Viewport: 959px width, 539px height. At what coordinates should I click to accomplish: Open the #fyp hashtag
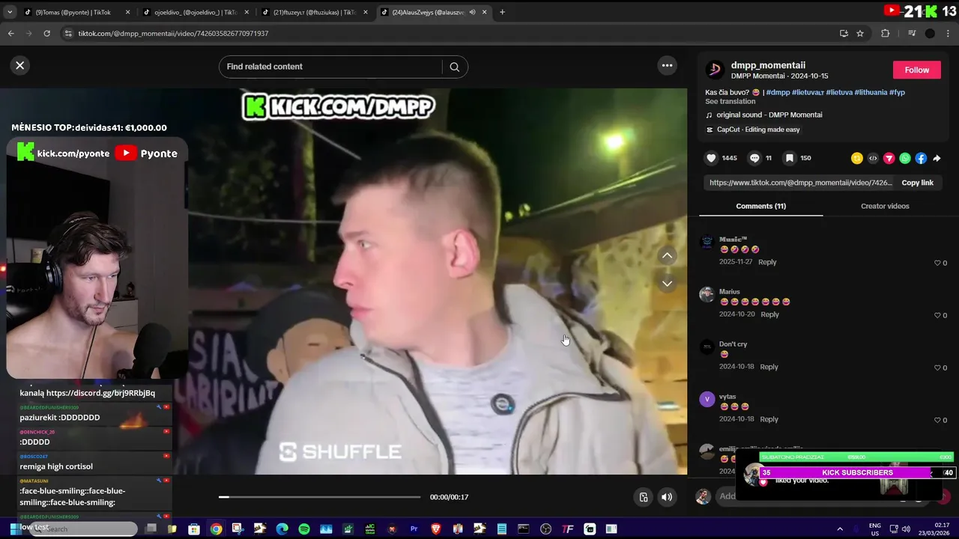(x=897, y=92)
